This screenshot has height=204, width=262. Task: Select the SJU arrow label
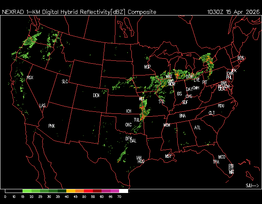tap(252, 185)
